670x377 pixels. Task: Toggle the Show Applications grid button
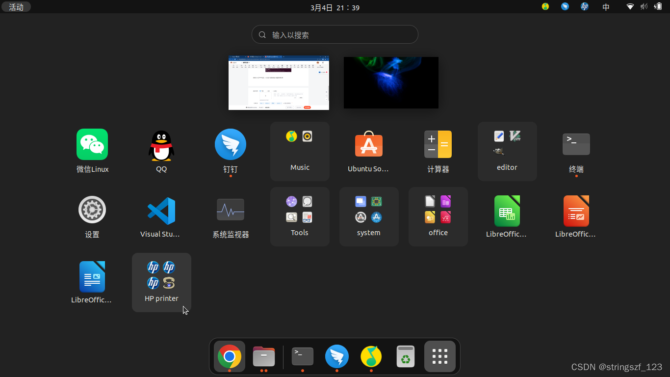coord(440,356)
